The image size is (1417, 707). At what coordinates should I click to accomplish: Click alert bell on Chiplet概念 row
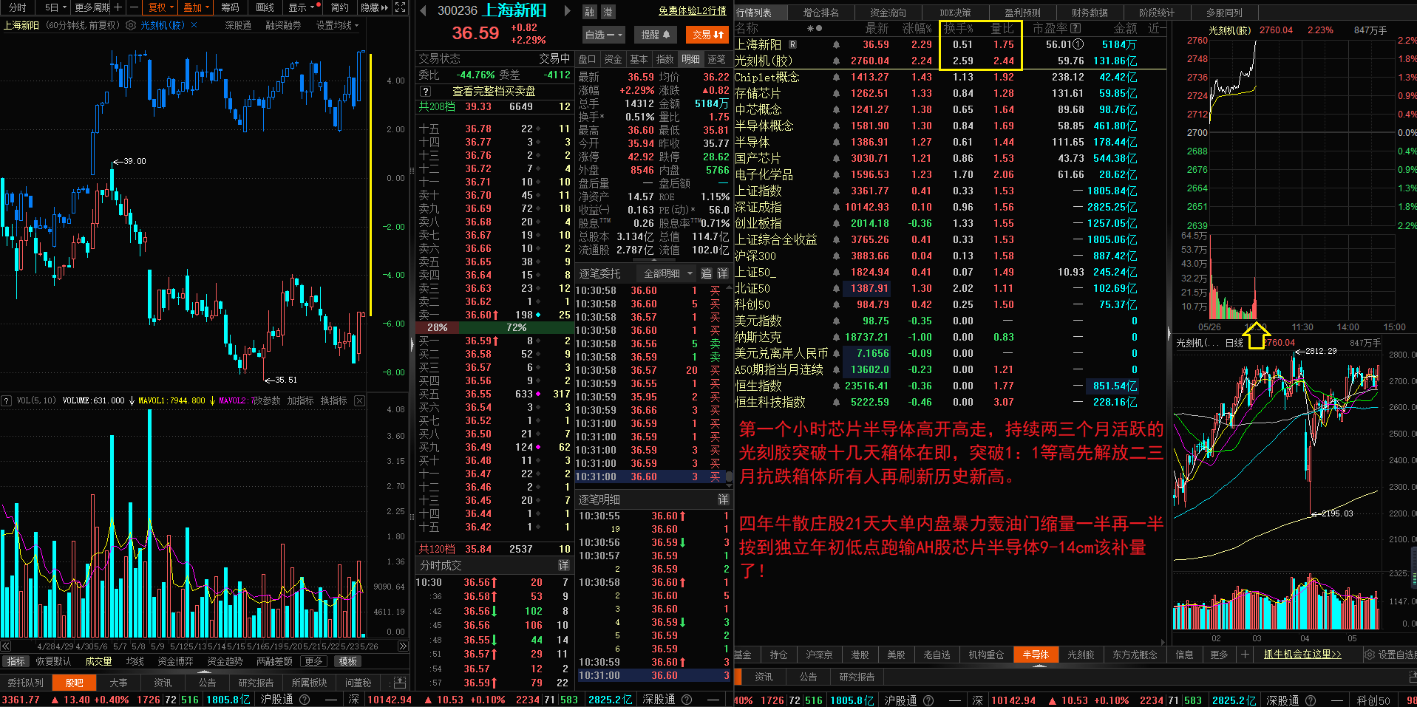[x=836, y=77]
